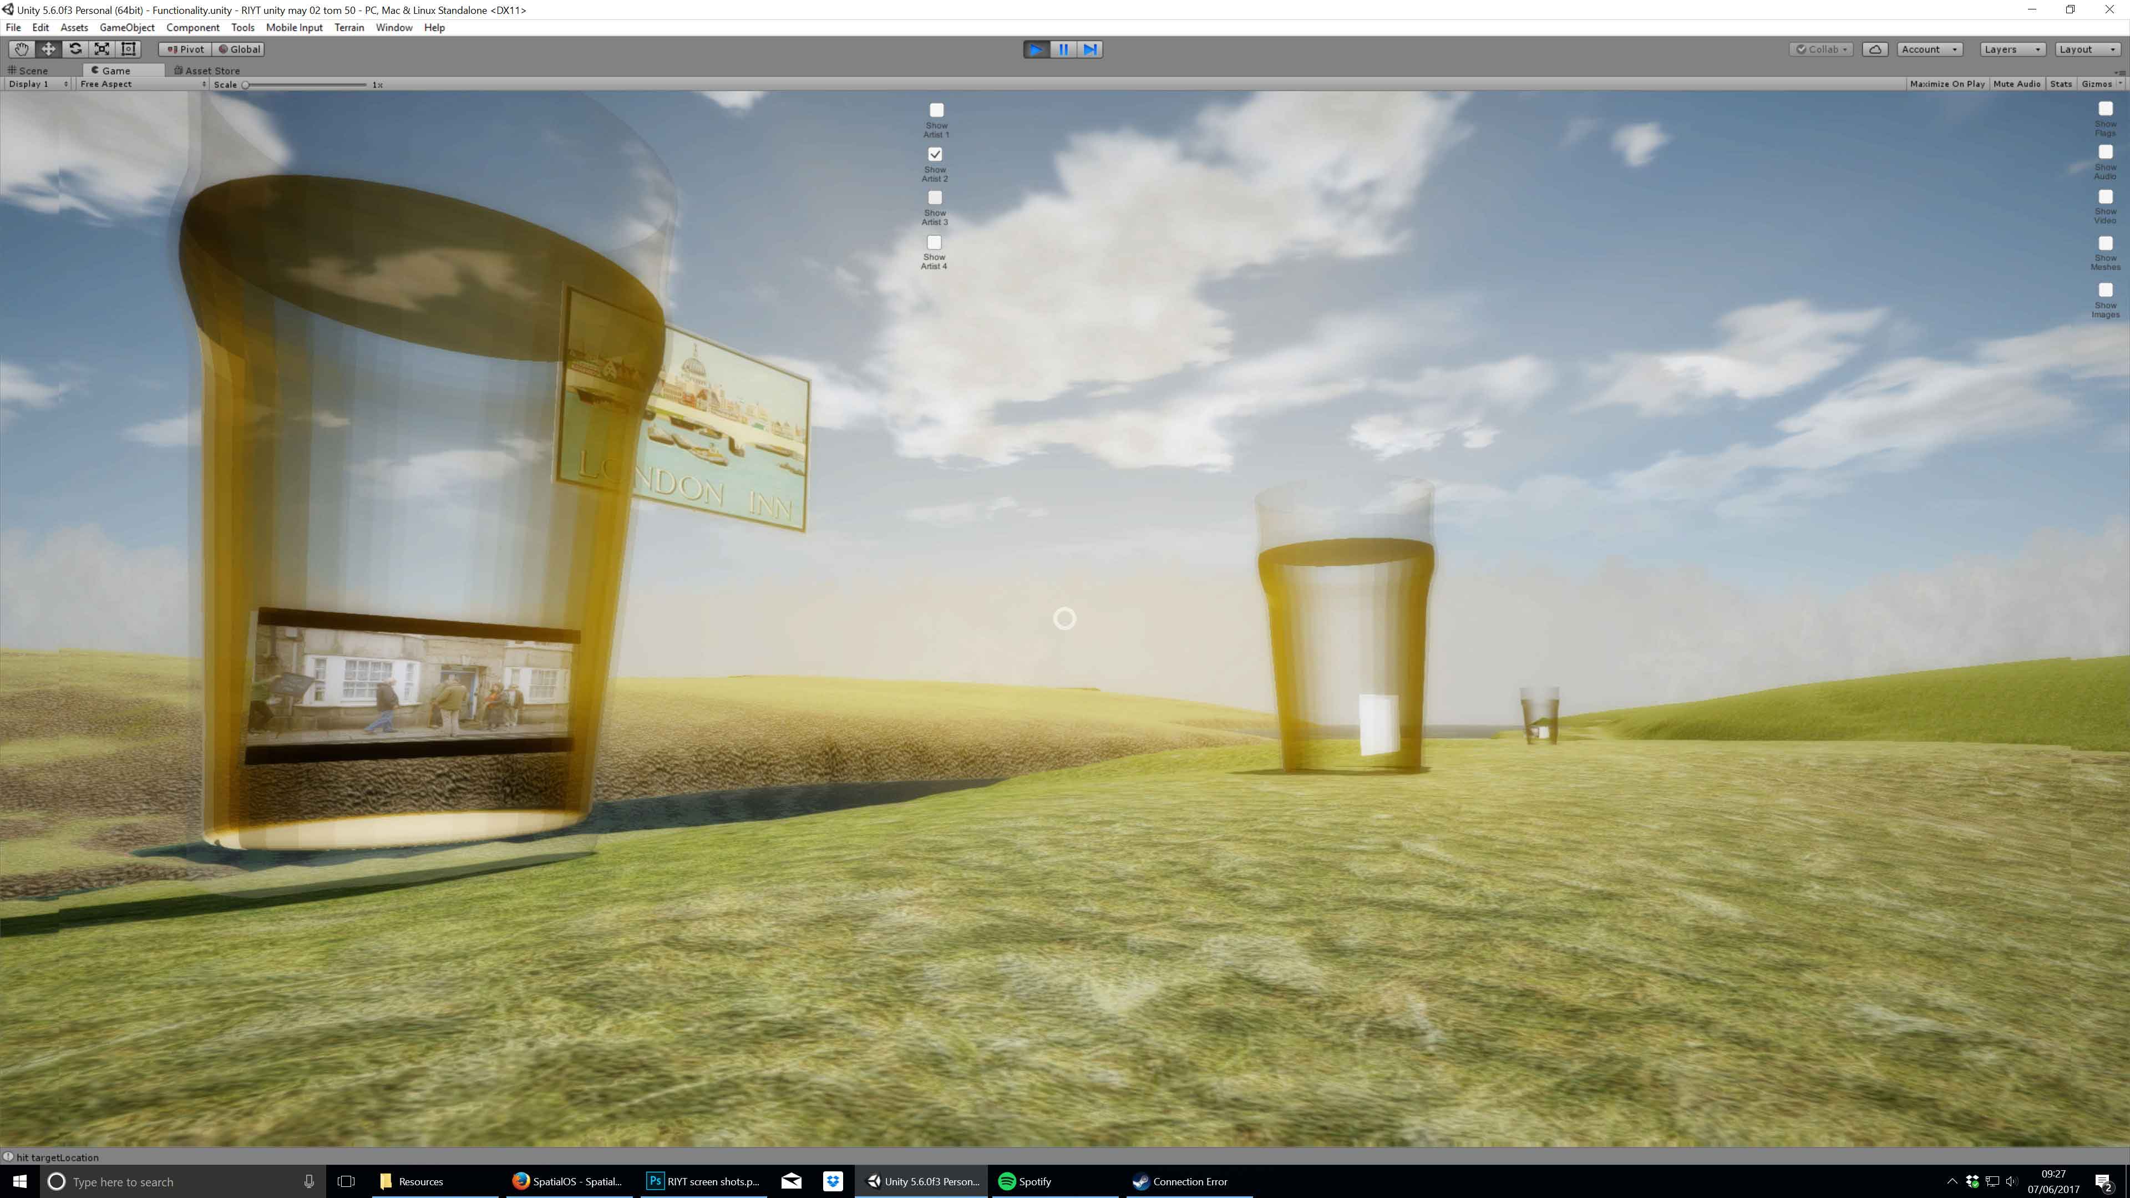Enable the Show Video checkbox

pyautogui.click(x=2105, y=197)
